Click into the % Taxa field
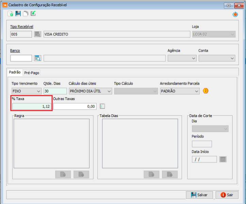This screenshot has height=204, width=246. pos(31,106)
